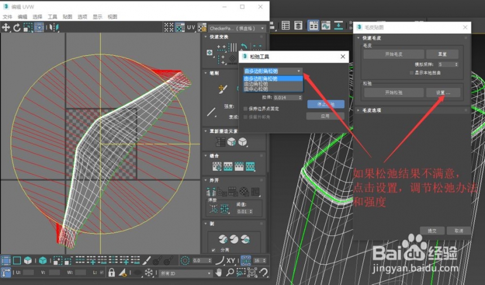Activate the Freeform mode tool
Screen dimensions: 485x285
[39, 28]
